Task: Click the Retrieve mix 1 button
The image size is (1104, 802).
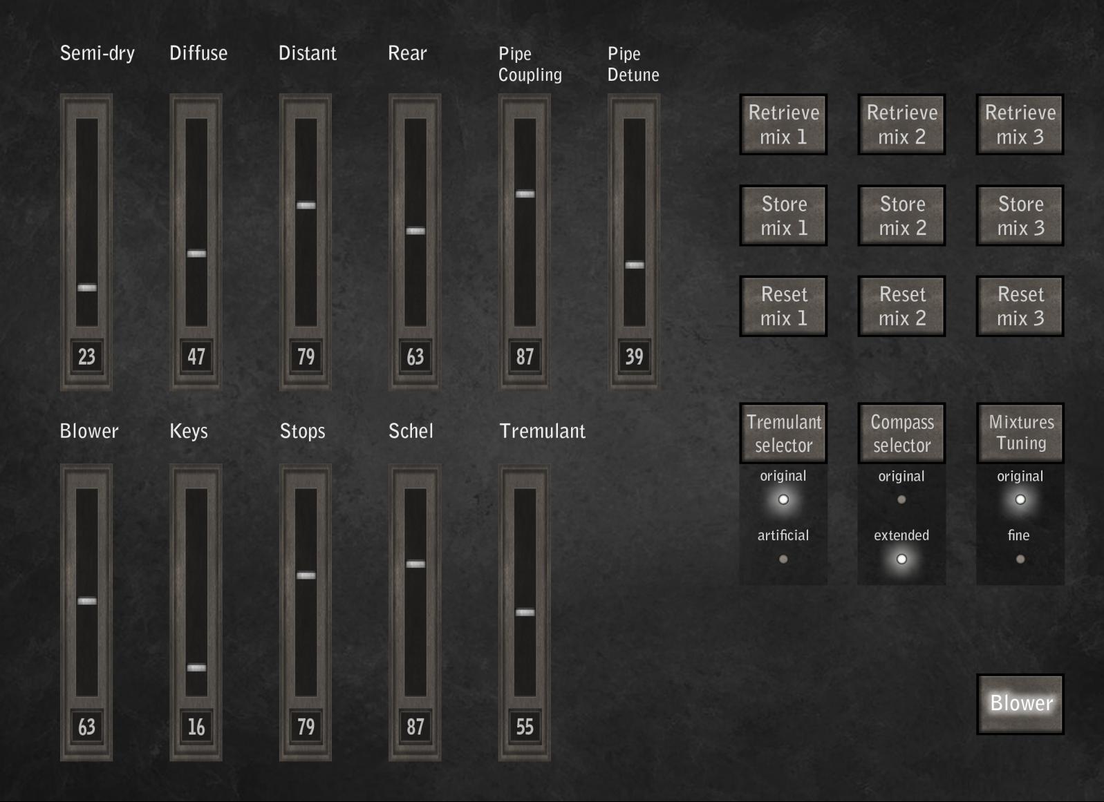Action: 783,124
